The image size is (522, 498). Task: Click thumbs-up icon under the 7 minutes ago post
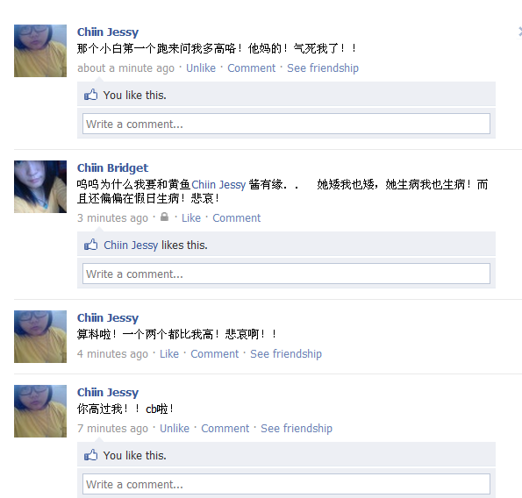(x=90, y=455)
